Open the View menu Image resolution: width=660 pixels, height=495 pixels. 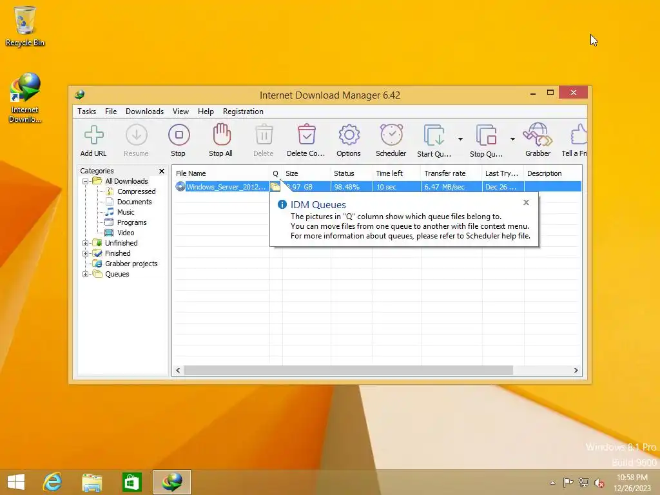pos(180,112)
